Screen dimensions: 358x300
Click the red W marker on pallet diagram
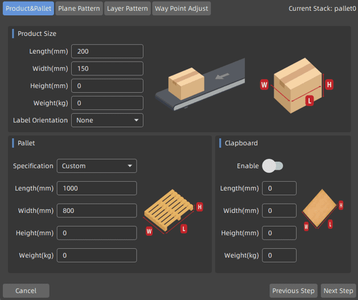coord(149,231)
